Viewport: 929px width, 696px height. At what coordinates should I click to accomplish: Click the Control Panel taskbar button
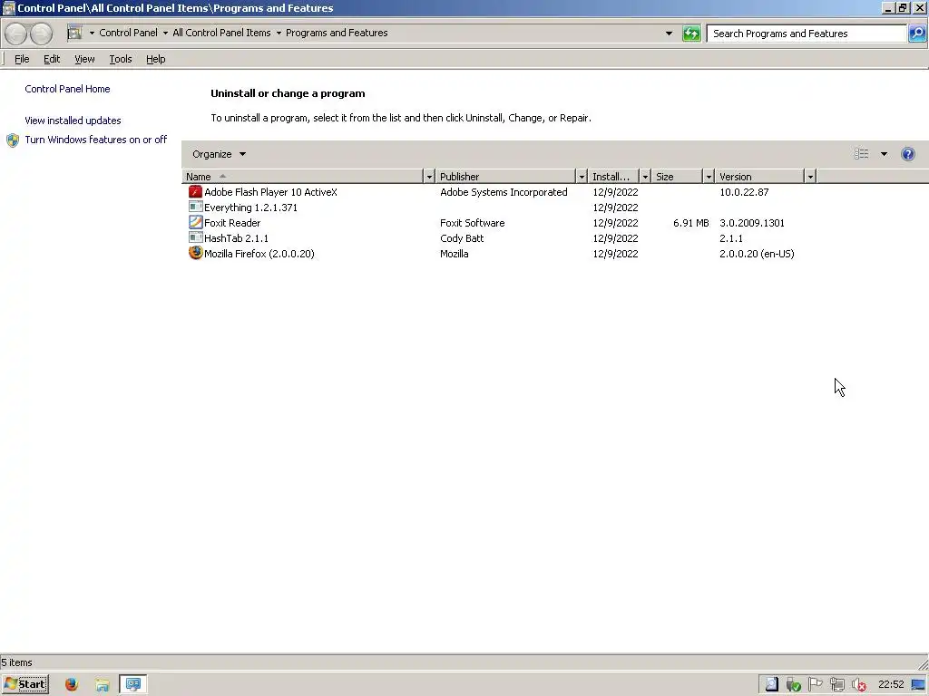(133, 685)
